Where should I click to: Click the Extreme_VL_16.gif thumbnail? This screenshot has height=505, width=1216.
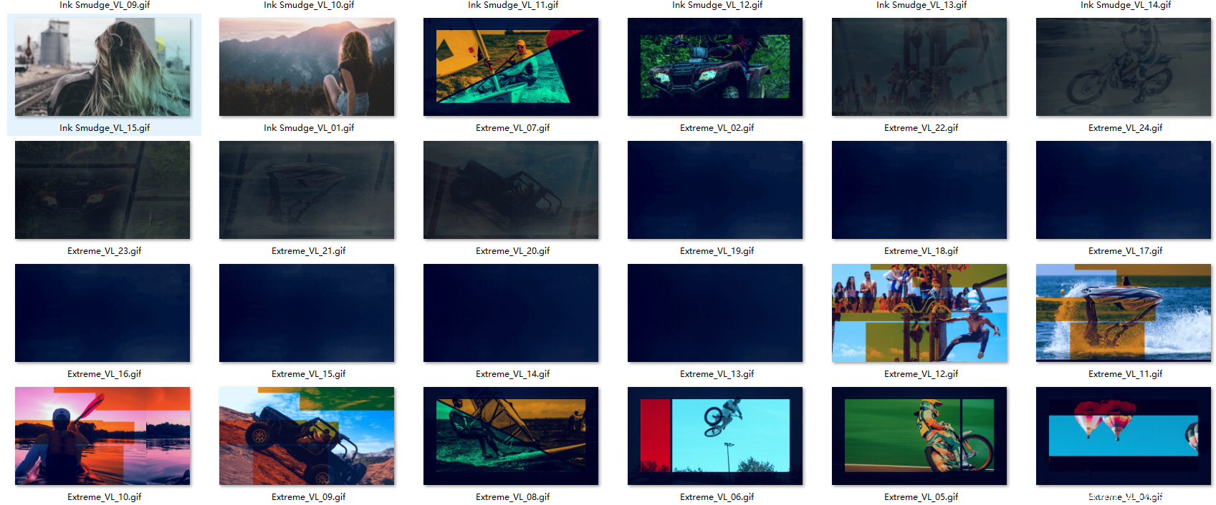(102, 313)
